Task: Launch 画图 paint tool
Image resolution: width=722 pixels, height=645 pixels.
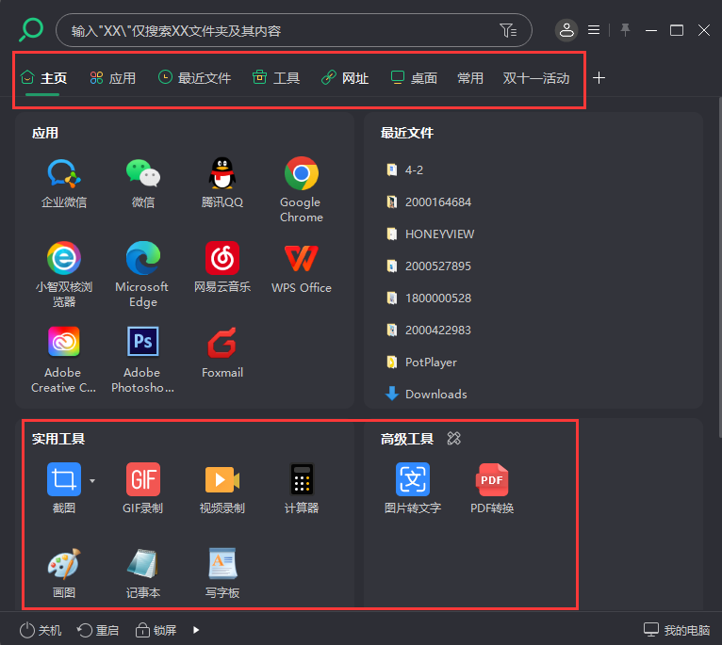Action: pyautogui.click(x=64, y=572)
